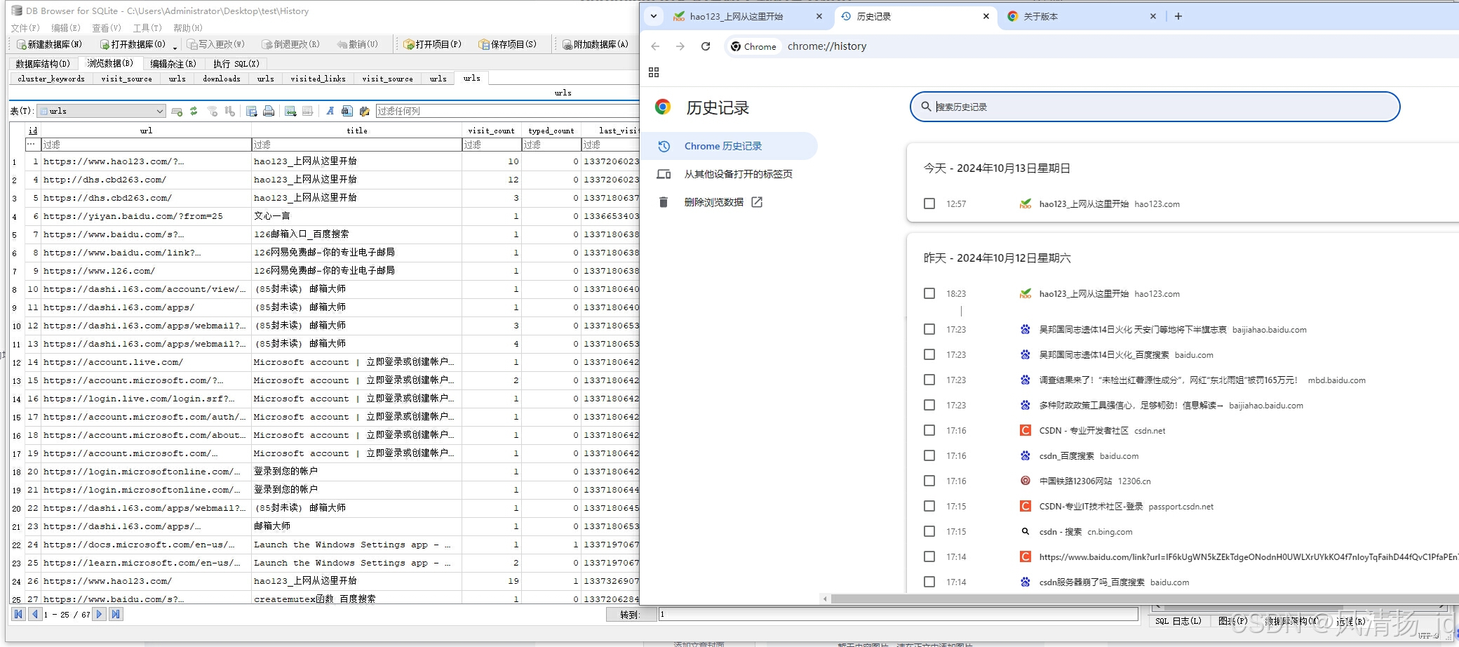Open the 文件 menu in DB Browser
The width and height of the screenshot is (1459, 647).
(25, 28)
